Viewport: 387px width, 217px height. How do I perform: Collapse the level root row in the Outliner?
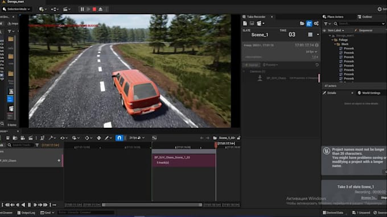pyautogui.click(x=330, y=35)
